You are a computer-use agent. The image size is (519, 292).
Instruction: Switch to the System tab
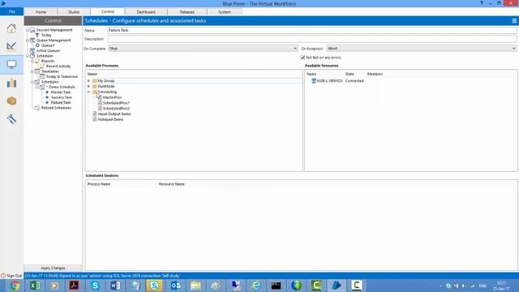225,12
